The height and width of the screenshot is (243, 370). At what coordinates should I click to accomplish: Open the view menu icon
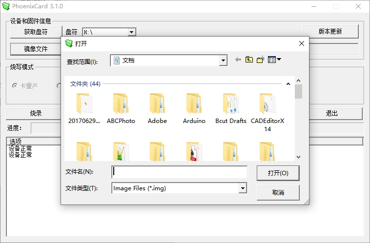click(274, 60)
